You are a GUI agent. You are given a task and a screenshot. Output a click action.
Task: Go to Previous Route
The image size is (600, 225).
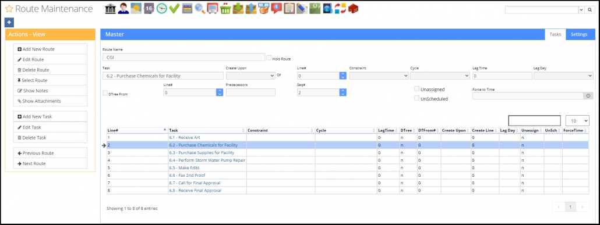(x=50, y=153)
